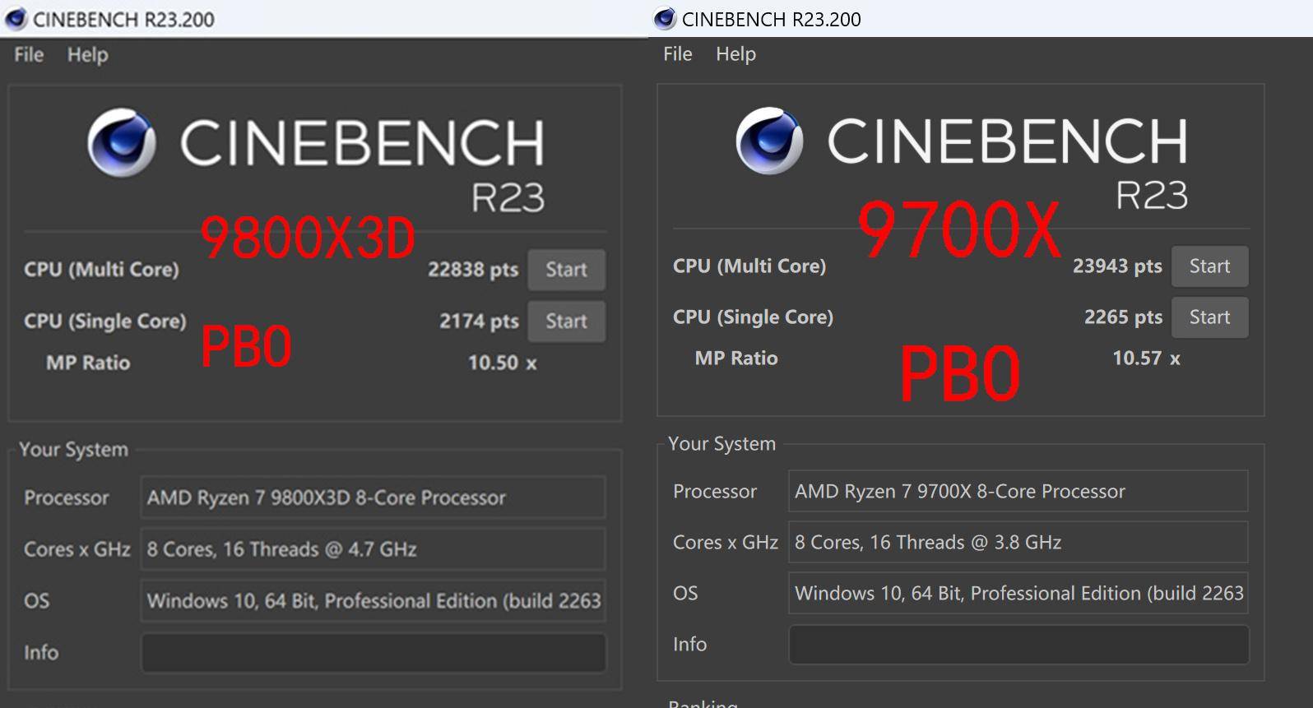Click 'CINEBENCH R23.200' title of left window
1313x708 pixels.
click(123, 20)
